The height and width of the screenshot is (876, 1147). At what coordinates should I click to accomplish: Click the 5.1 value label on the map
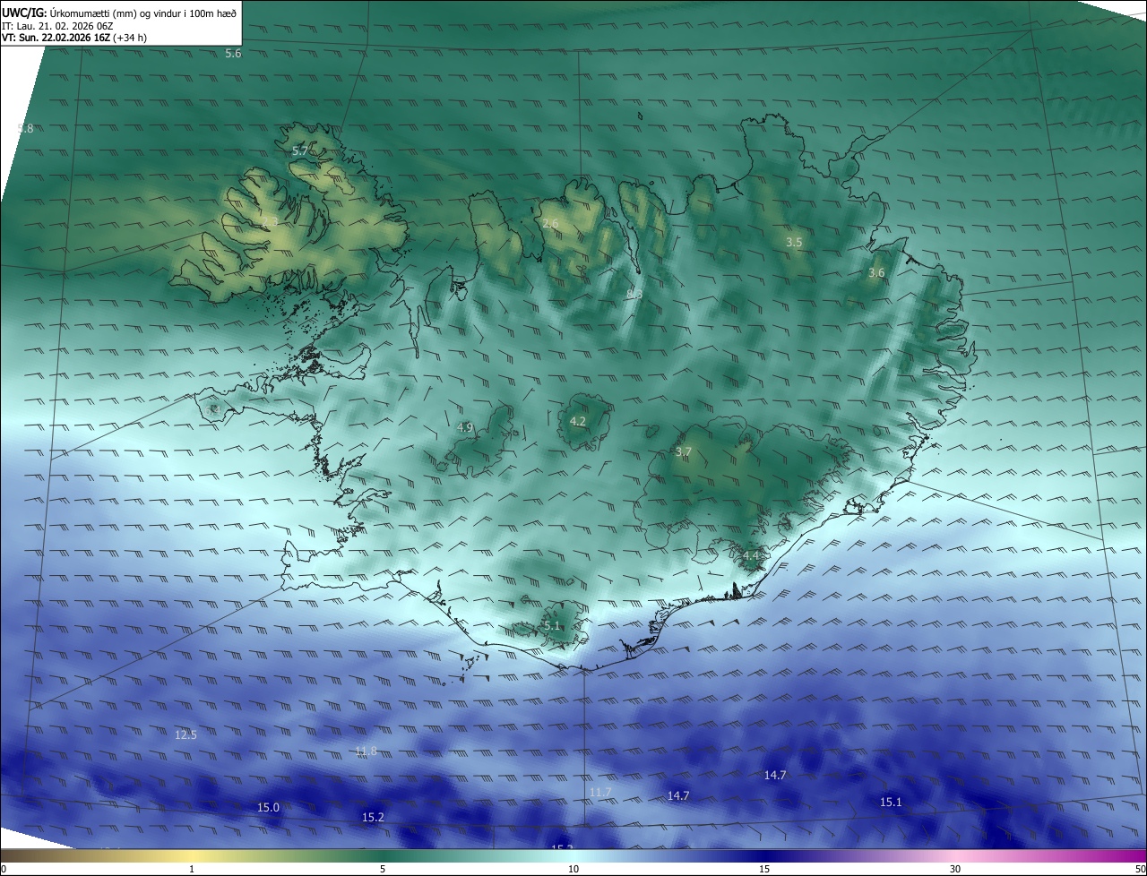click(551, 626)
